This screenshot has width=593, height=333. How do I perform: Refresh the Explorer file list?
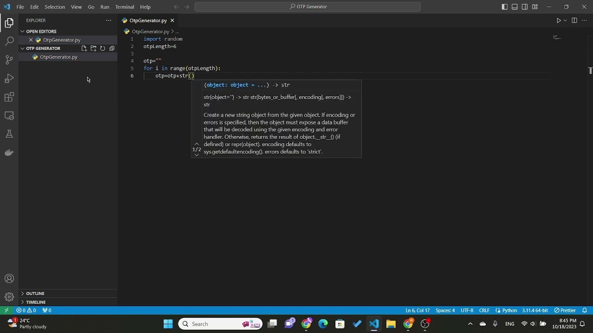[x=103, y=48]
